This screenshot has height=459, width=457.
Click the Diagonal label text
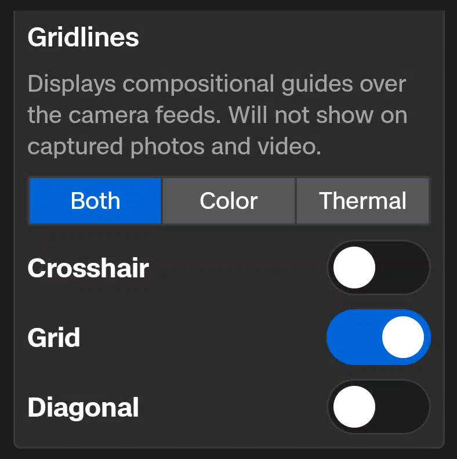click(83, 407)
